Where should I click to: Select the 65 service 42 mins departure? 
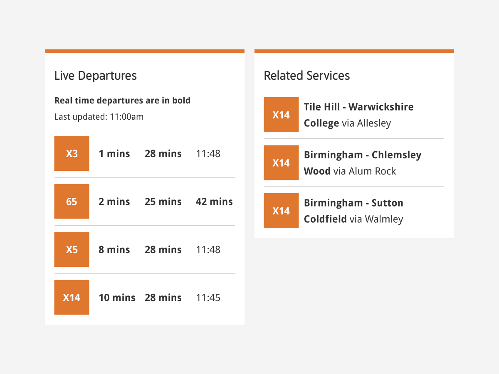(x=214, y=202)
